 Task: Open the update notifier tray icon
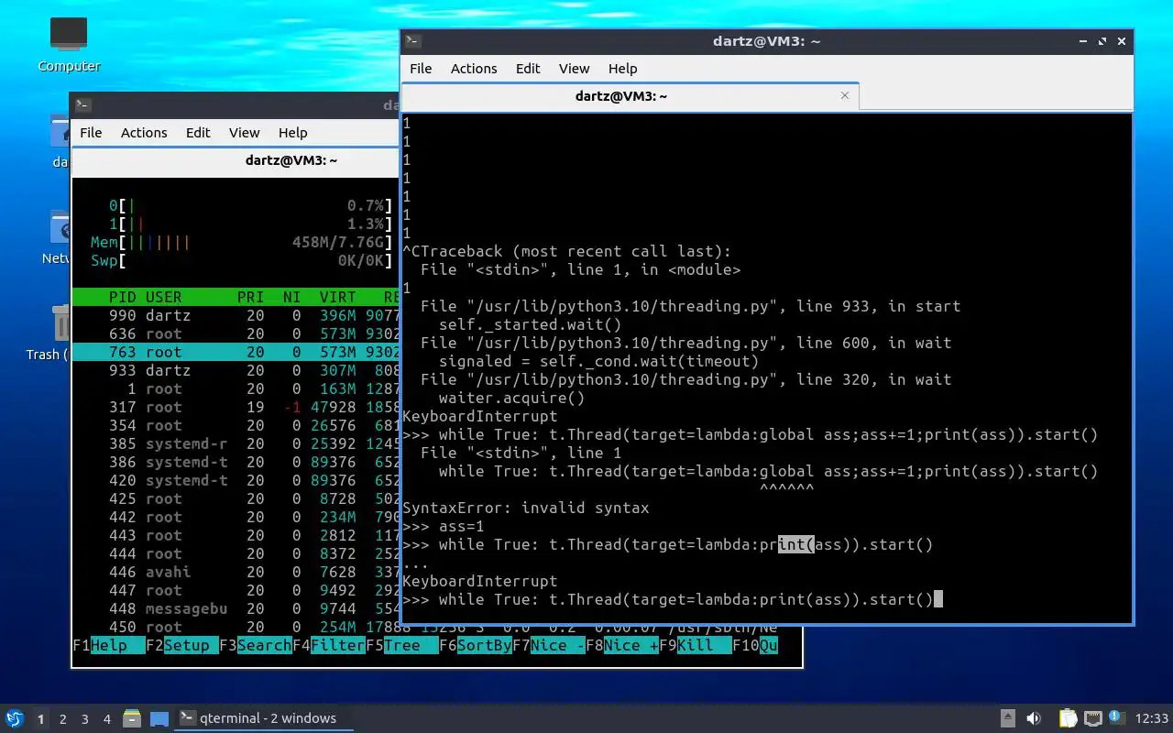tap(1115, 717)
